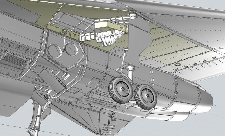Click the hub of the right main wheel

tap(147, 95)
